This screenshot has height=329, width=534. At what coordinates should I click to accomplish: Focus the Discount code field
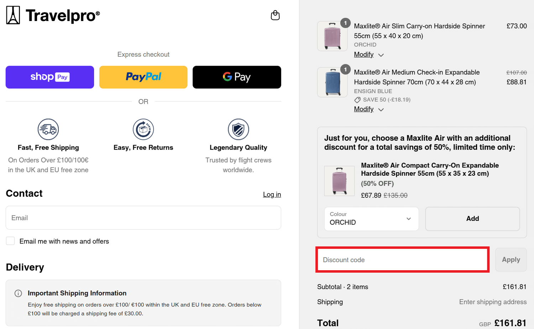pos(402,260)
